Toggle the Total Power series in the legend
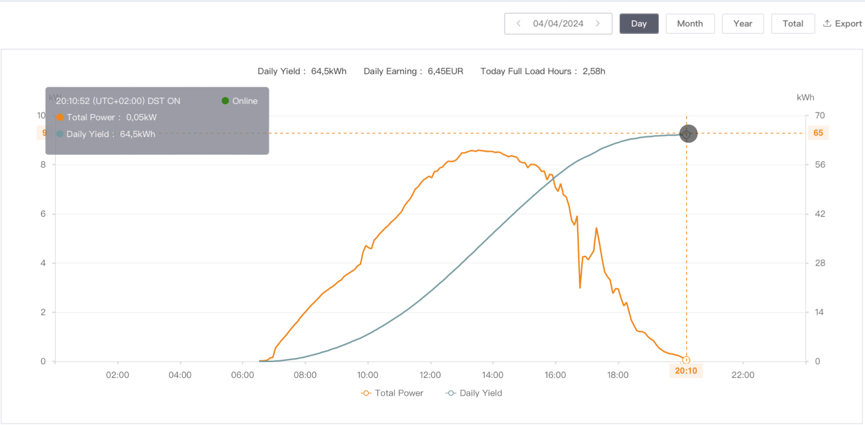 click(x=392, y=393)
